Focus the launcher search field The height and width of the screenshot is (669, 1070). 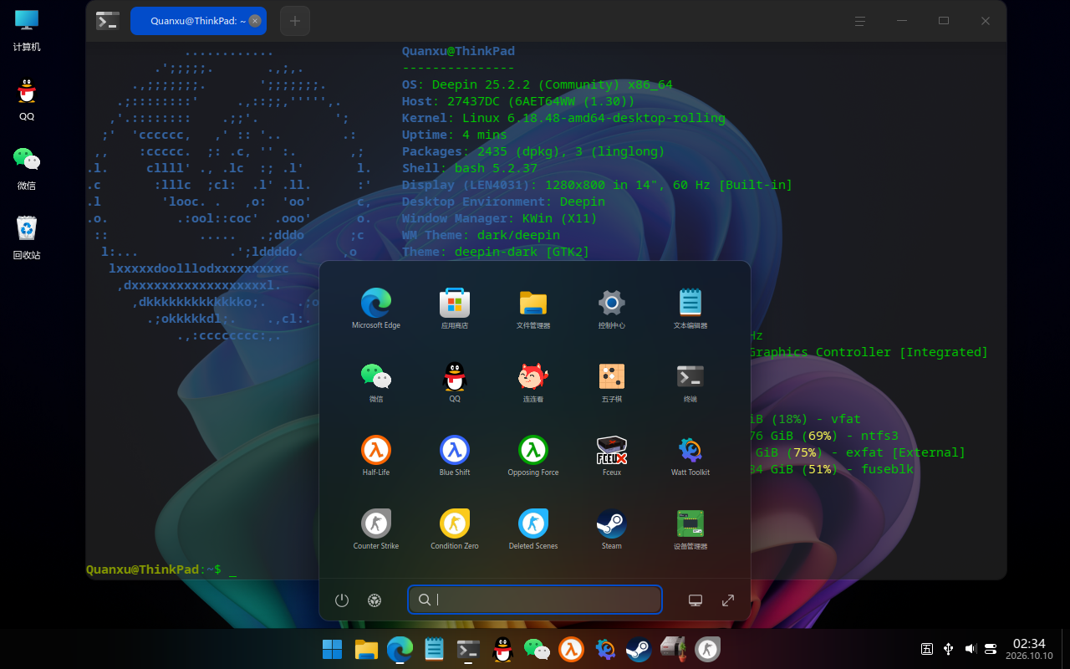[535, 600]
